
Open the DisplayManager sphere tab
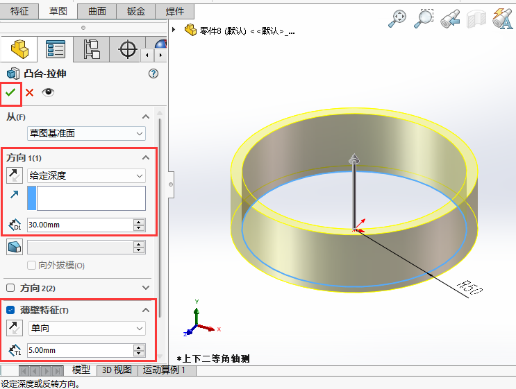[160, 44]
